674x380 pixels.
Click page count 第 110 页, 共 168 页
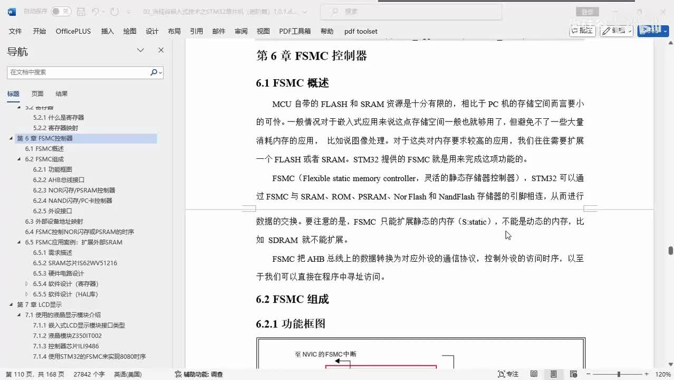35,374
